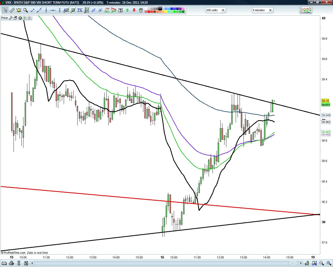Close the Price panel with X icon
The image size is (333, 267).
[20, 18]
